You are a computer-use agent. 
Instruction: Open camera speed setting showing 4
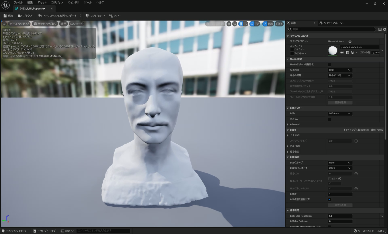point(279,24)
